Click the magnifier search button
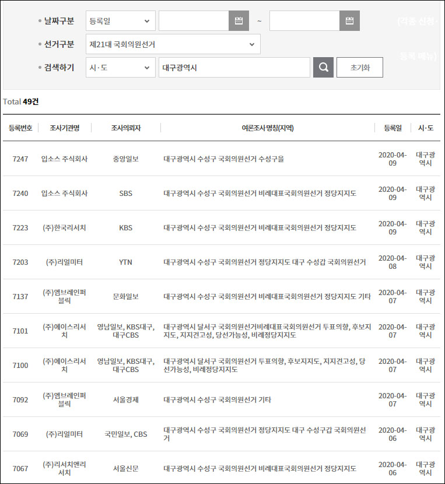 click(323, 67)
